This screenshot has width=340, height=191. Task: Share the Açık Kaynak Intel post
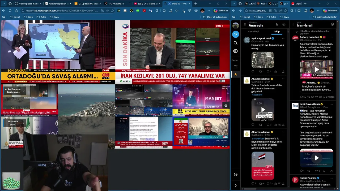click(283, 71)
